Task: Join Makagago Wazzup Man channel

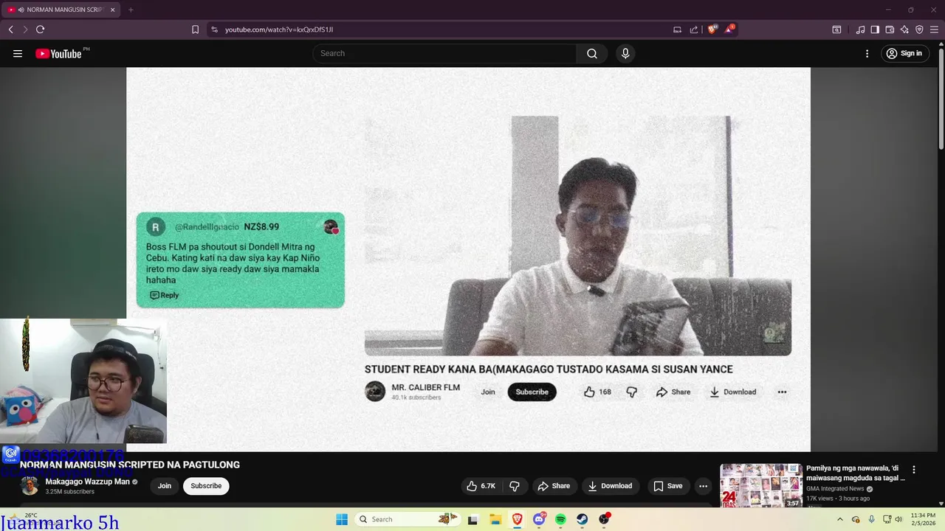Action: click(x=165, y=486)
